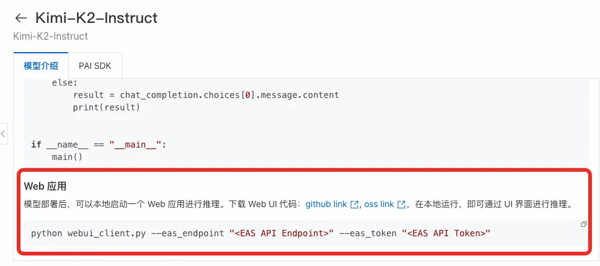The width and height of the screenshot is (600, 266).
Task: Click the "<EAS API Token>" placeholder string
Action: (x=446, y=233)
